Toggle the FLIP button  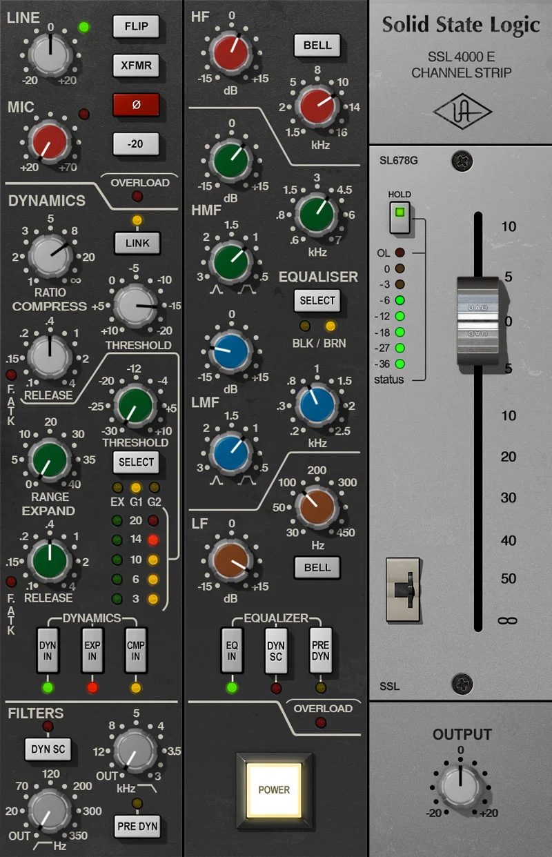click(x=136, y=27)
